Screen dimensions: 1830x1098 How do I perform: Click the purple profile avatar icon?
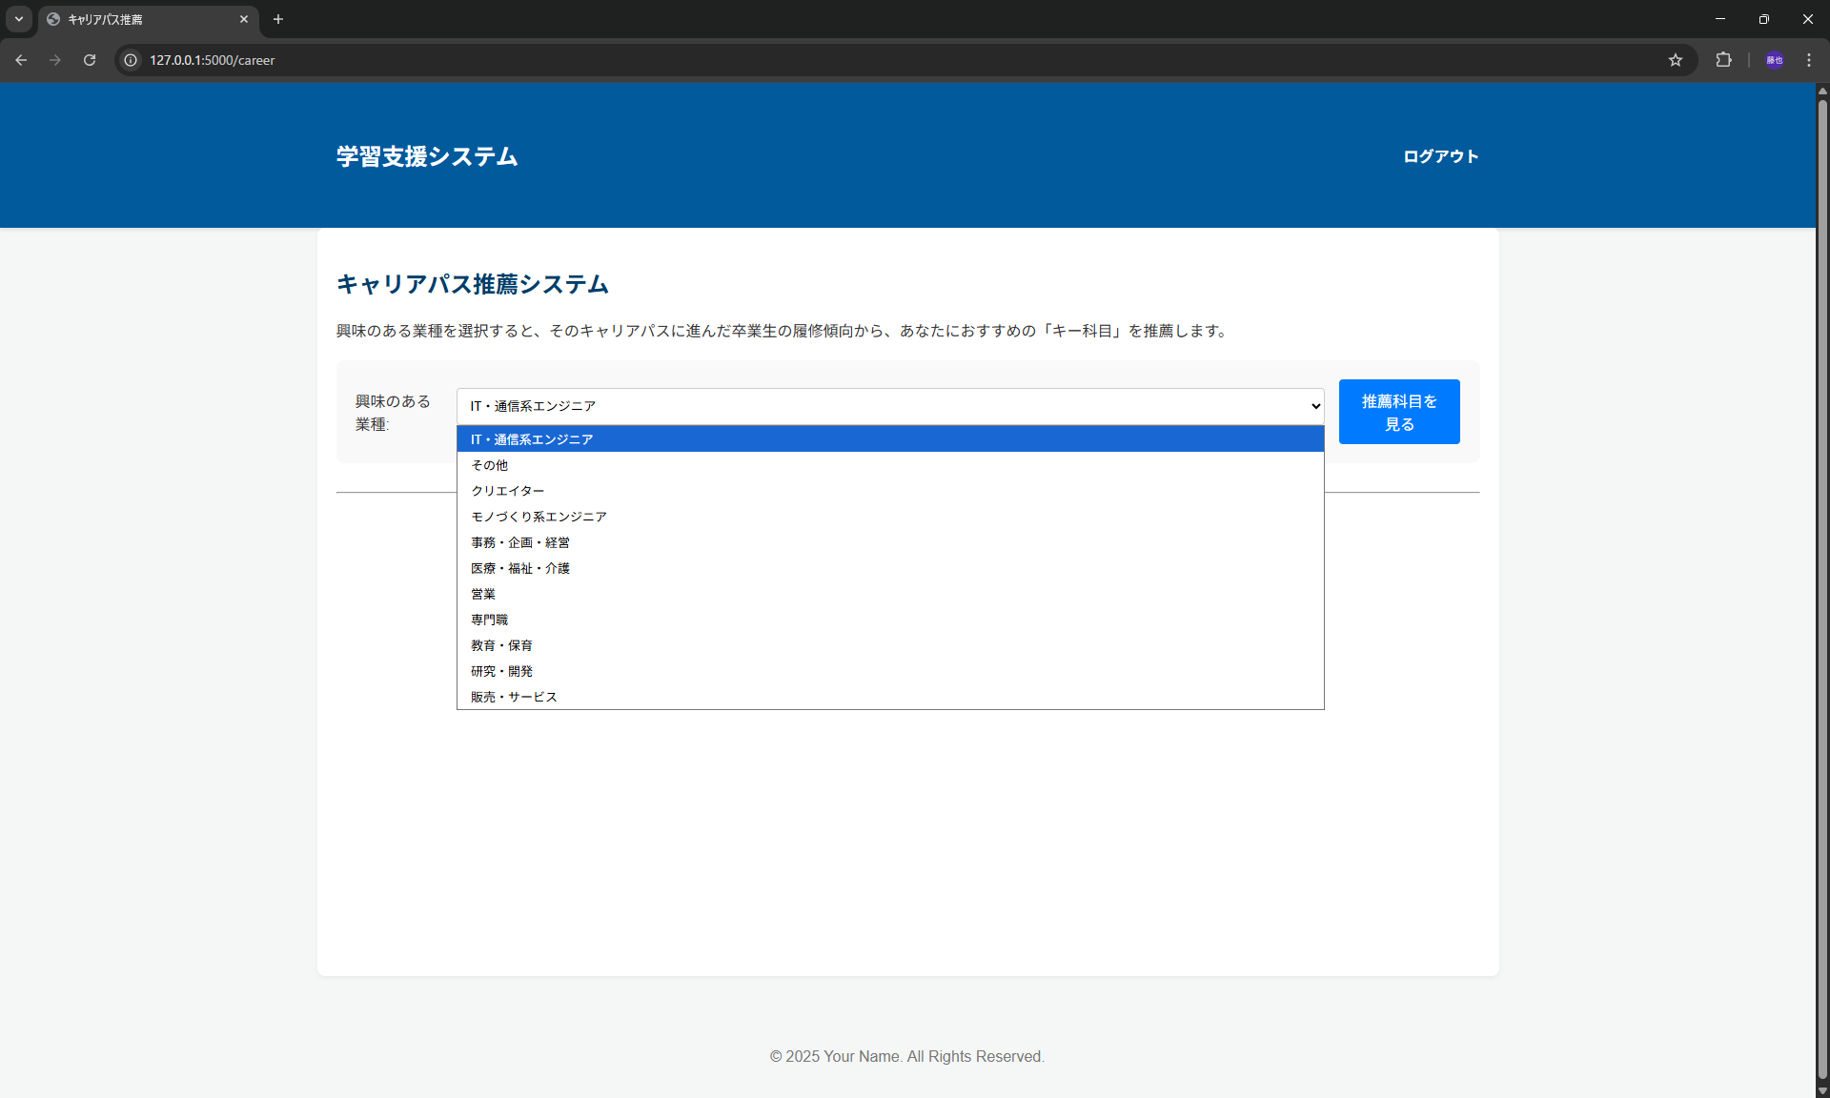coord(1774,60)
